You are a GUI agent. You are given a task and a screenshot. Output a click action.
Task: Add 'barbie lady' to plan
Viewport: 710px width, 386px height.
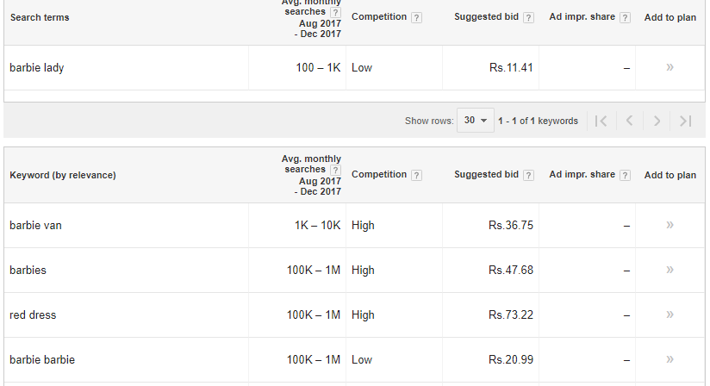click(x=670, y=67)
